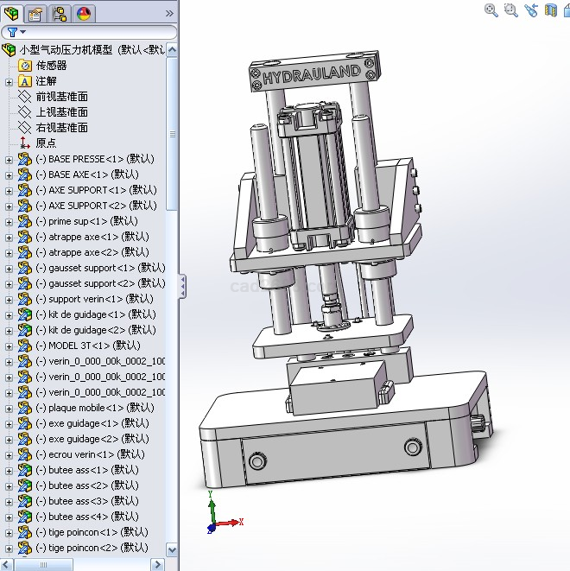This screenshot has width=570, height=571.
Task: Click the Zoom to Fit icon
Action: pos(491,10)
